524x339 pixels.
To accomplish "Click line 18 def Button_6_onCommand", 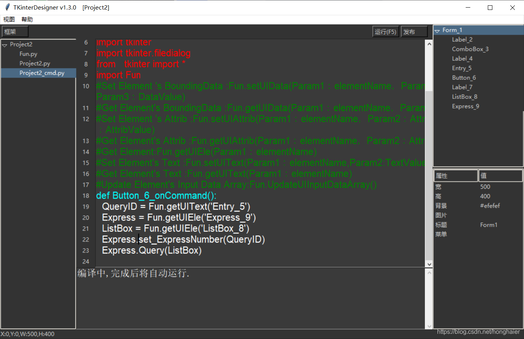I will coord(156,196).
